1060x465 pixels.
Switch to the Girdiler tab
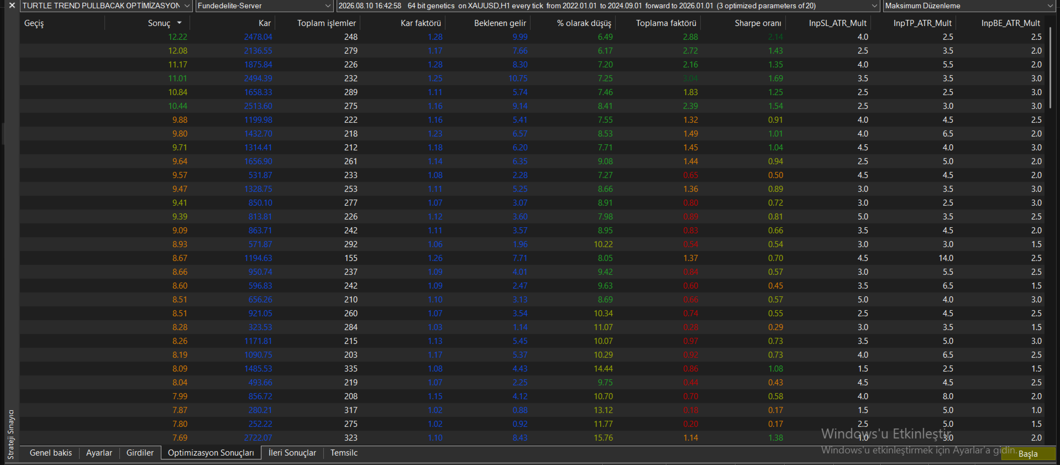coord(140,453)
